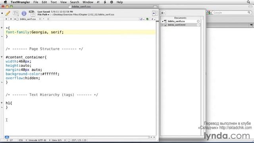Click the blue Info icon
The image size is (254, 143).
[x=24, y=13]
